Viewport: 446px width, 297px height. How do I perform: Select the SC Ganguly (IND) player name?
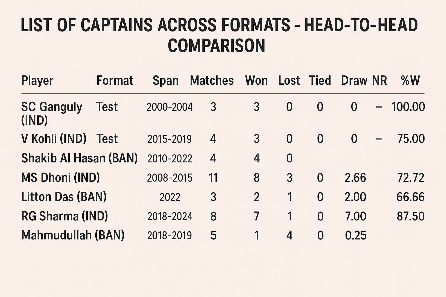pyautogui.click(x=51, y=113)
